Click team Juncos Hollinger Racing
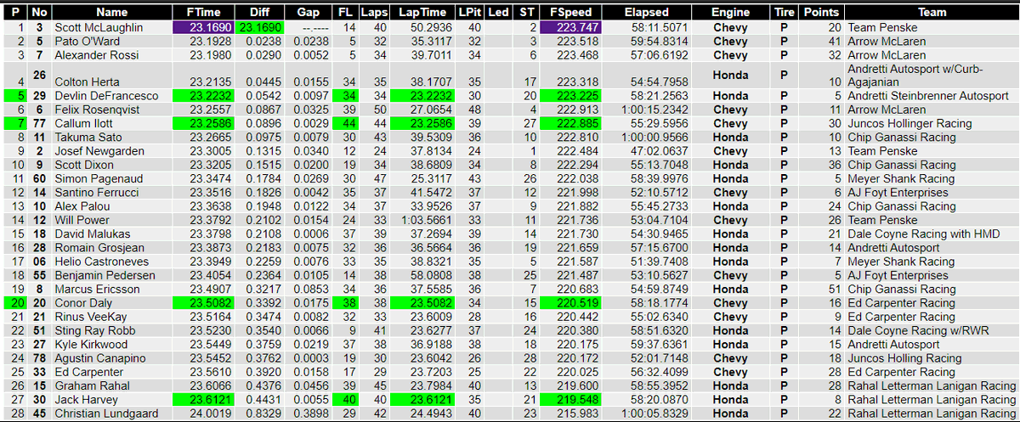 909,123
